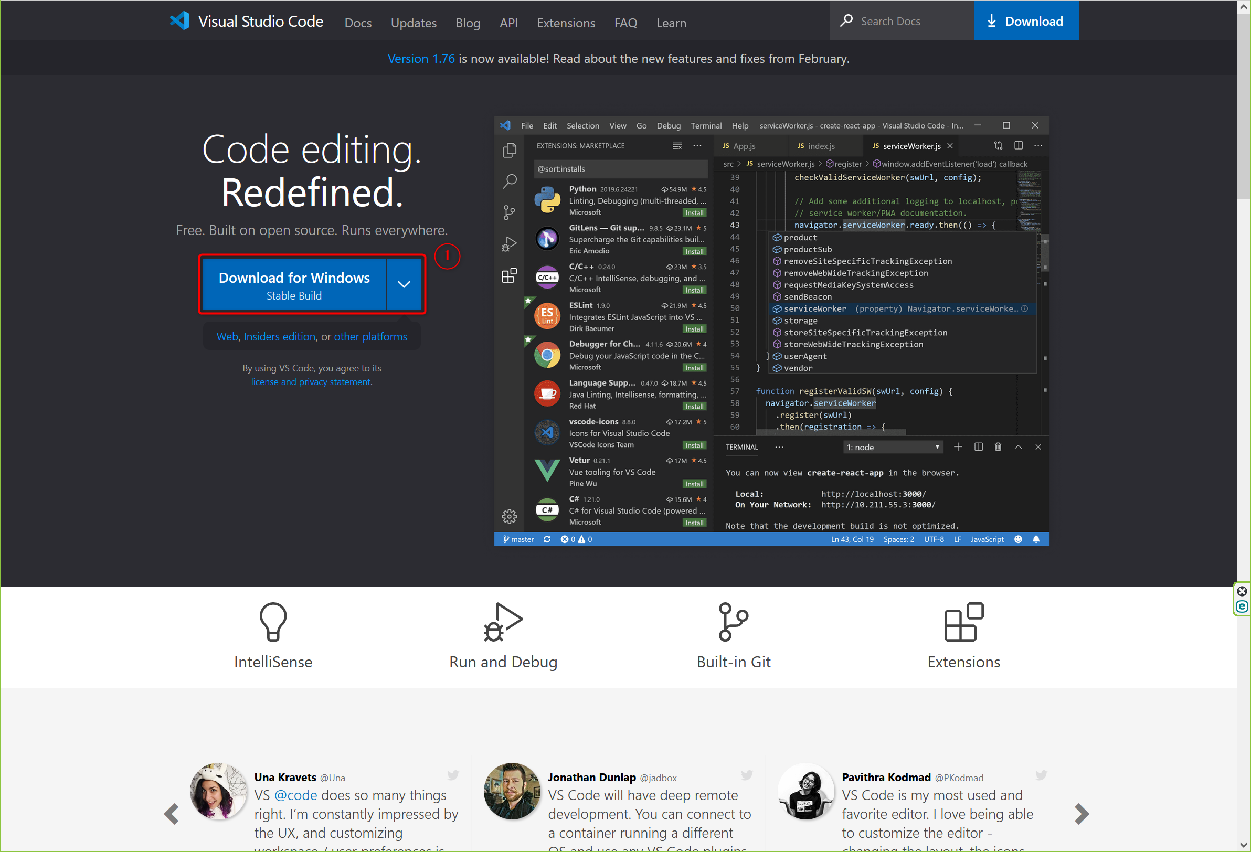Click the Extensions blocks feature icon
The width and height of the screenshot is (1251, 852).
click(x=963, y=622)
